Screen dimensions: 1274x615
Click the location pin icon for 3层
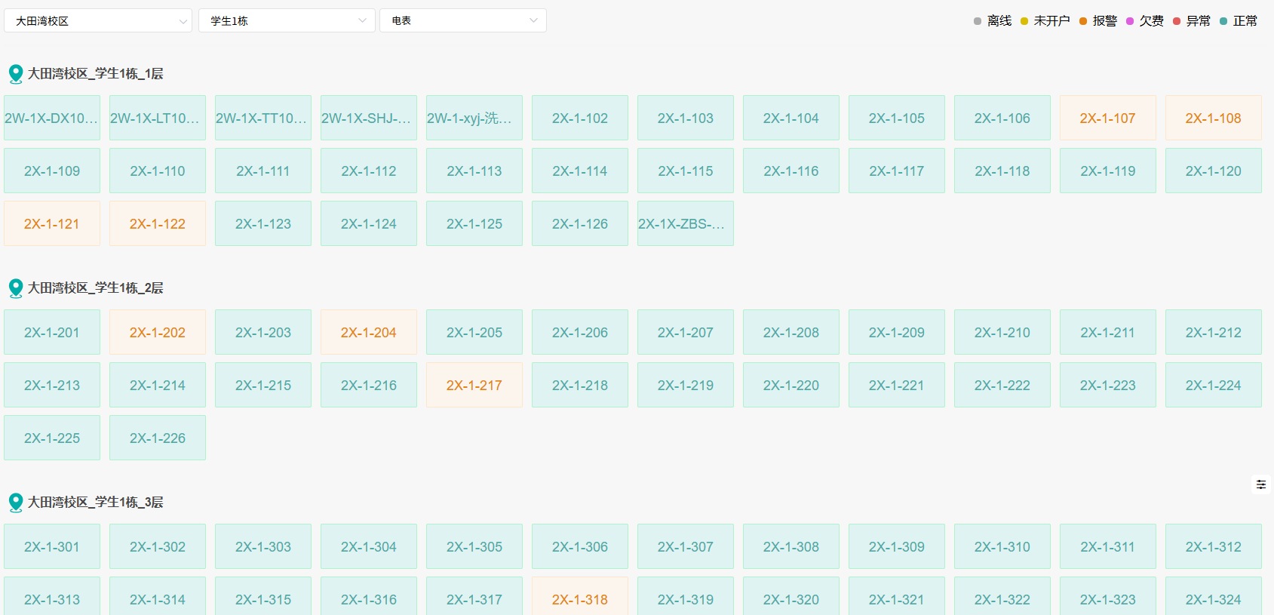[x=15, y=503]
